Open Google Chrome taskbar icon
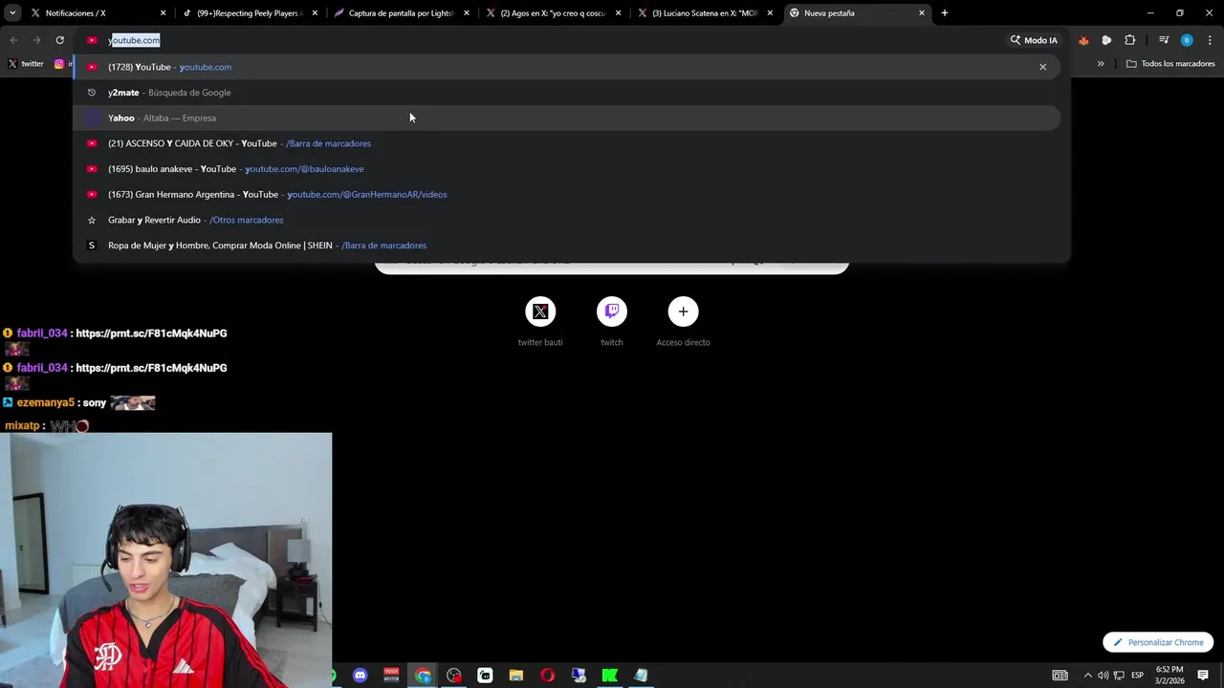The height and width of the screenshot is (688, 1224). (x=423, y=676)
